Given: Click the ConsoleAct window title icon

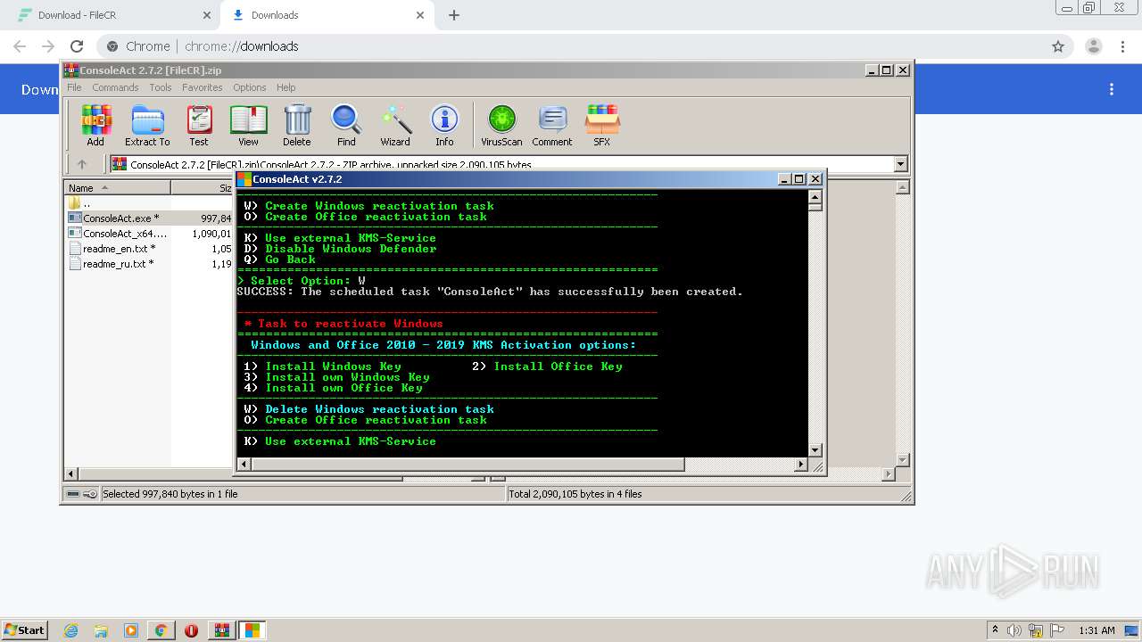Looking at the screenshot, I should [244, 179].
